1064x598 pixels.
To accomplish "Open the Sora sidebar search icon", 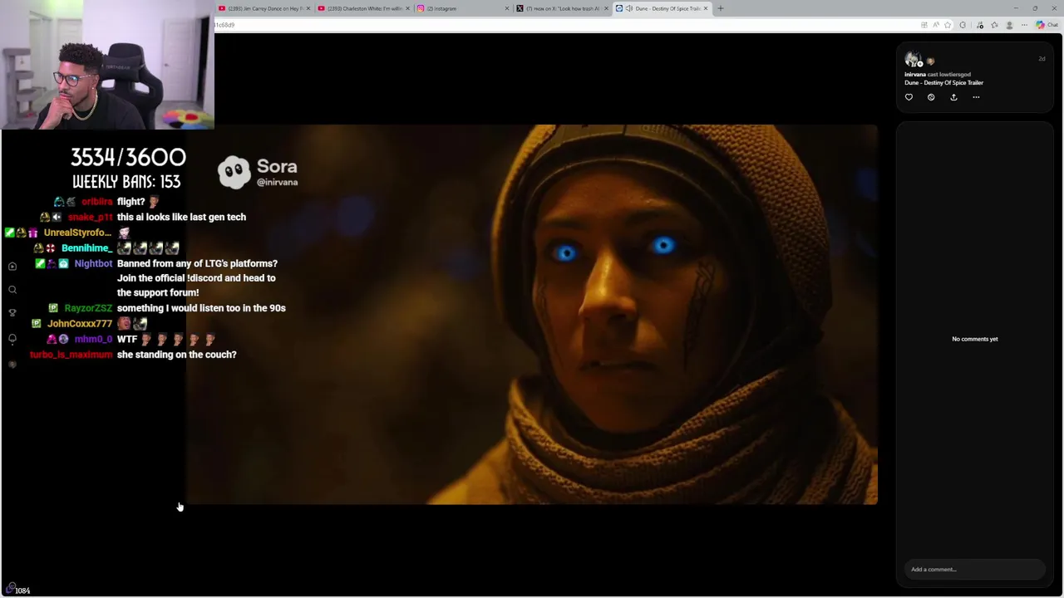I will pyautogui.click(x=12, y=290).
